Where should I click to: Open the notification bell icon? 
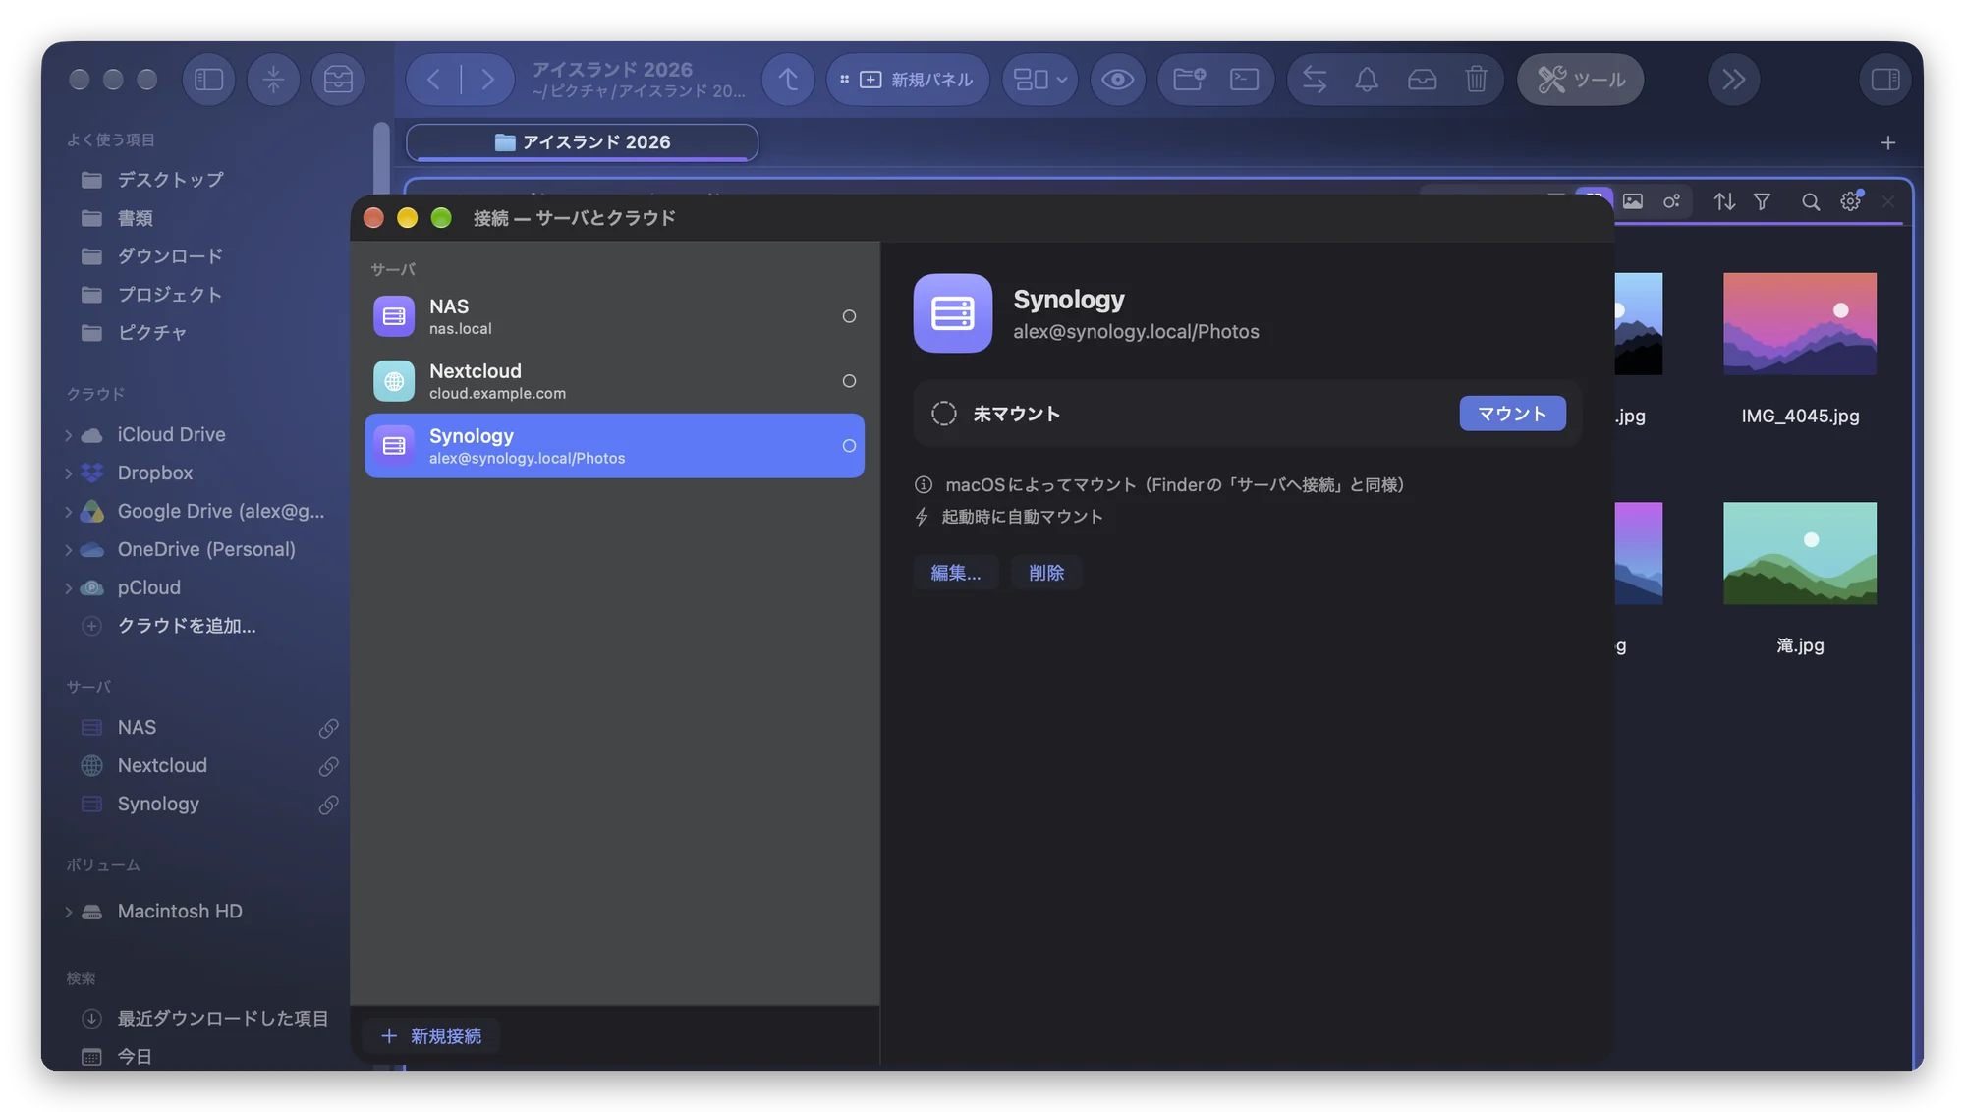click(x=1367, y=80)
